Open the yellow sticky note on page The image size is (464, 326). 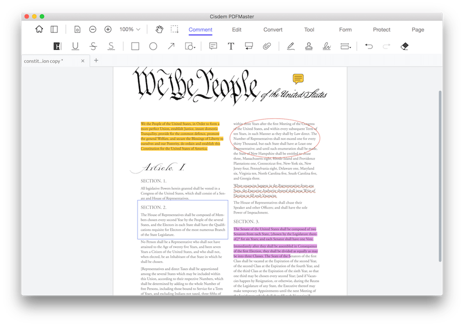click(x=298, y=79)
